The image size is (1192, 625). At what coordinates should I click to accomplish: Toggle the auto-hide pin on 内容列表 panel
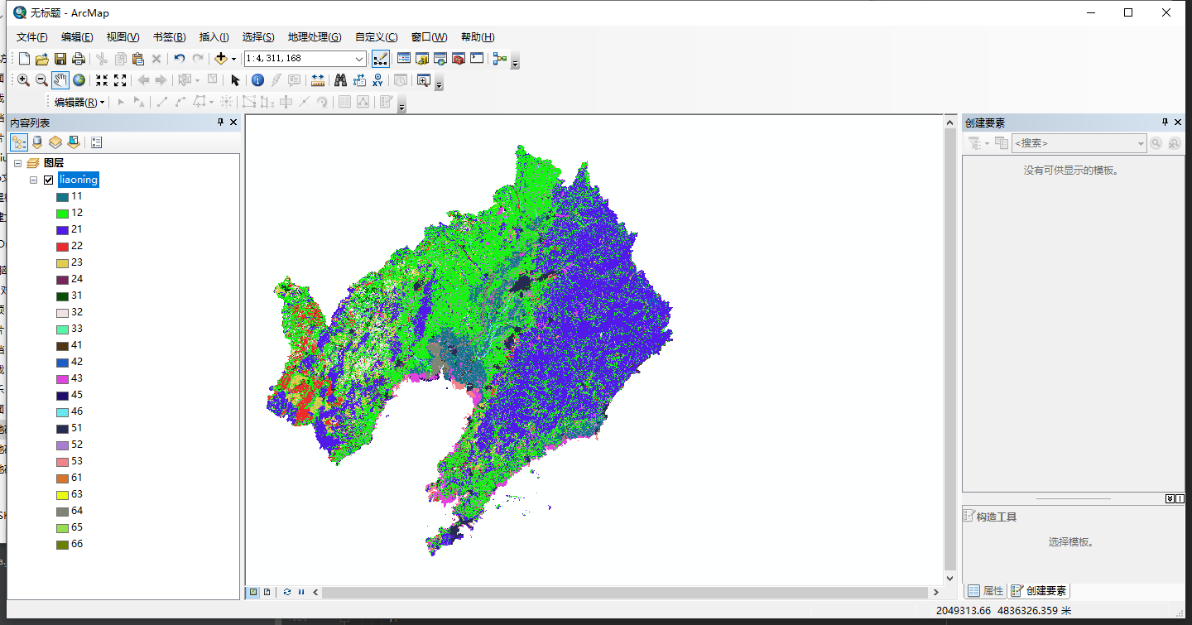pyautogui.click(x=219, y=122)
